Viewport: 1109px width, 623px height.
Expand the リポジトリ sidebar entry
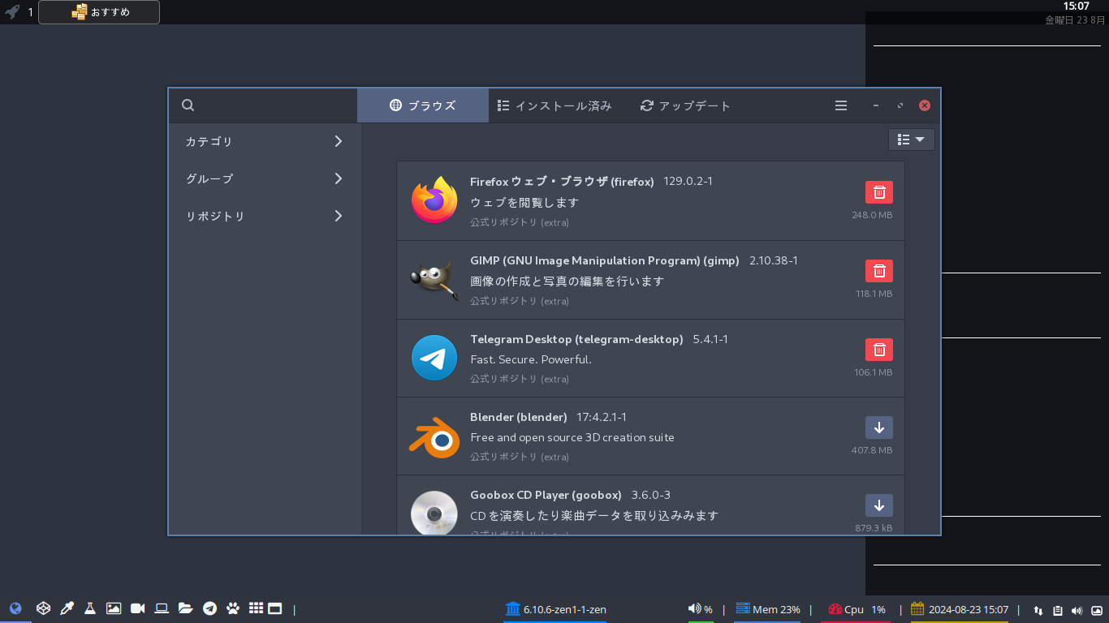pos(265,216)
